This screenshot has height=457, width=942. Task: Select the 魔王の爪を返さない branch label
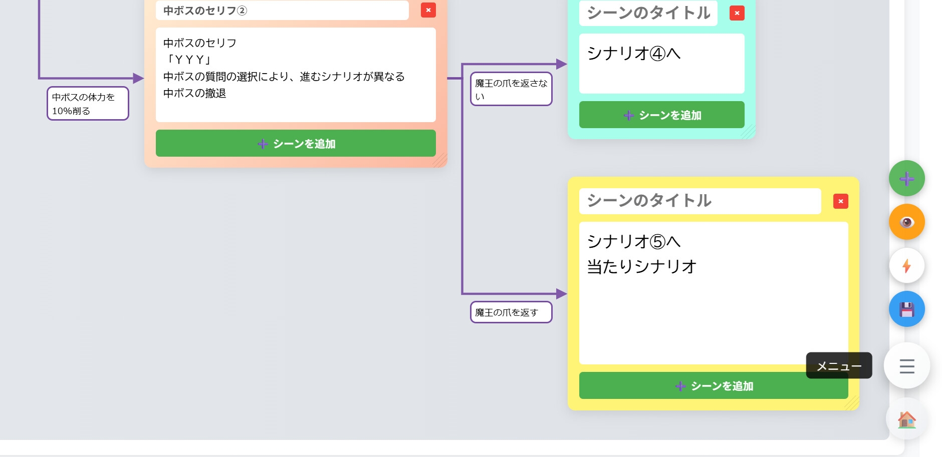click(x=511, y=89)
